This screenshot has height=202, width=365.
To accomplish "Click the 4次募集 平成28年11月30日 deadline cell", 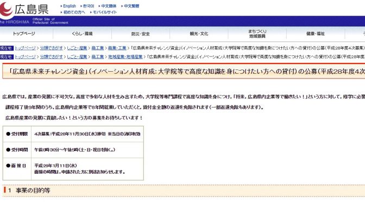I will [87, 134].
